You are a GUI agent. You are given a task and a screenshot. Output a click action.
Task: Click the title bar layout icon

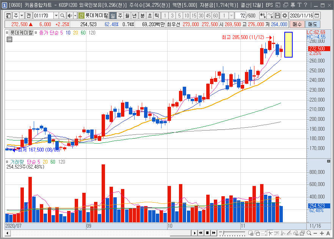tap(278, 5)
